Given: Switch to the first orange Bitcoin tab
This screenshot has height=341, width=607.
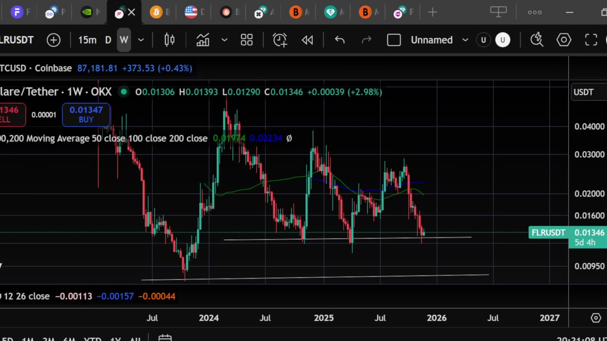Looking at the screenshot, I should coord(156,12).
